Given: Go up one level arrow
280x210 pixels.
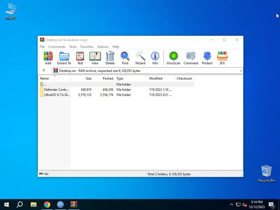Looking at the screenshot, I should (44, 71).
